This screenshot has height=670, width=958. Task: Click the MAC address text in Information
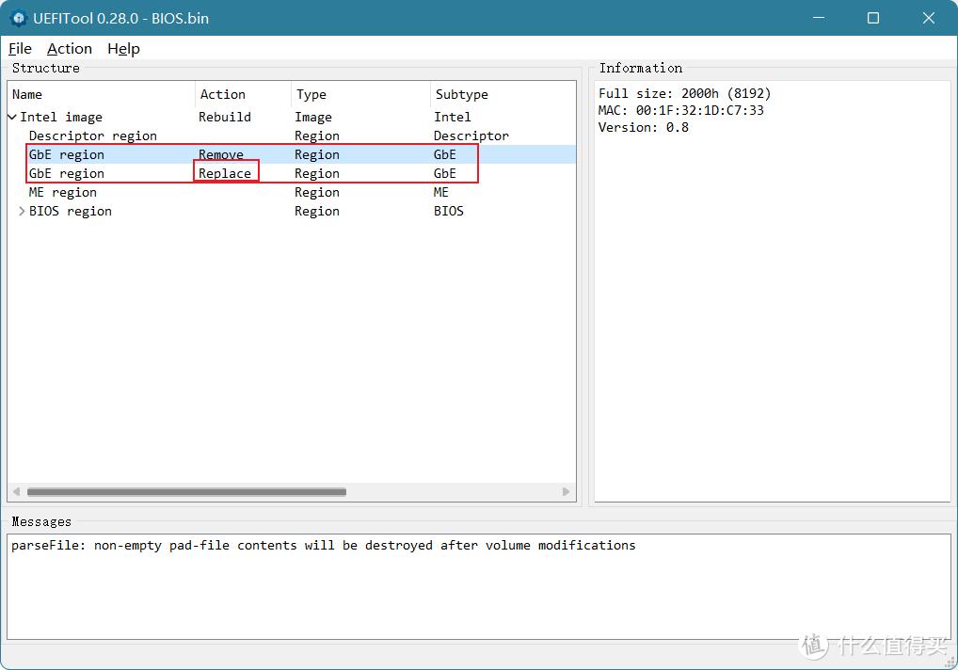[680, 111]
